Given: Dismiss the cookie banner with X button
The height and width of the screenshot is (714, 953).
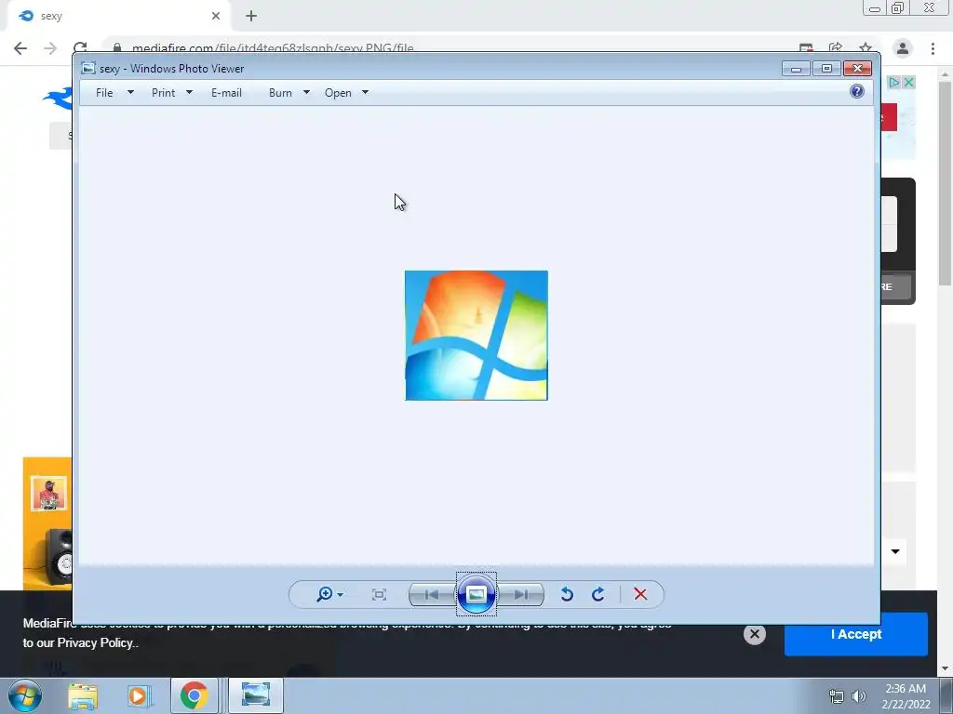Looking at the screenshot, I should click(x=754, y=634).
